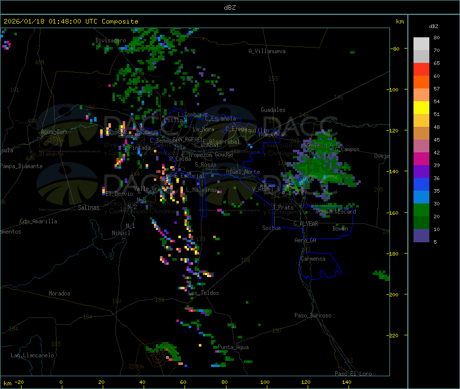
Task: Click the Cda_Amarilla map label
Action: [38, 221]
